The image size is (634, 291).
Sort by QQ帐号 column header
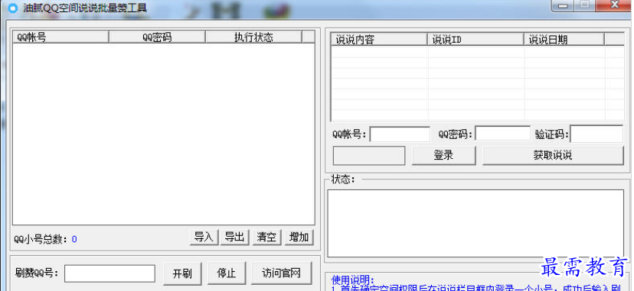pos(60,37)
